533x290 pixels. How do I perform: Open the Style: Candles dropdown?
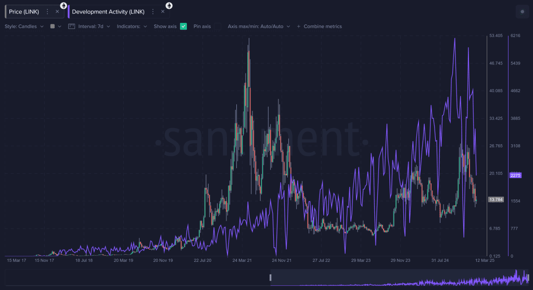pyautogui.click(x=24, y=26)
